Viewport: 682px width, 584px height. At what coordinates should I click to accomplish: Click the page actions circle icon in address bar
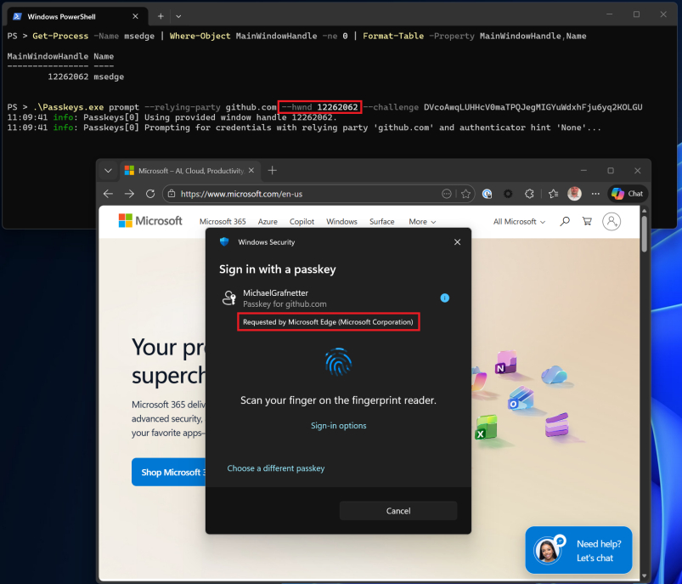click(446, 194)
